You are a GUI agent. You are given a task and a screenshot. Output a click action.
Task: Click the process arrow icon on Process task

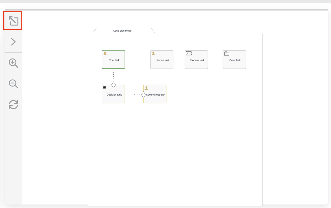point(189,53)
